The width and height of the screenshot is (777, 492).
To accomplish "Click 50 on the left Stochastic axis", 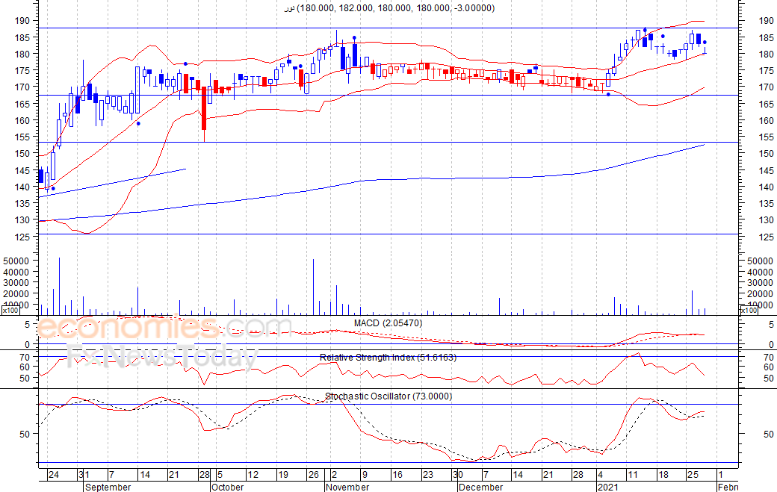I will click(25, 434).
